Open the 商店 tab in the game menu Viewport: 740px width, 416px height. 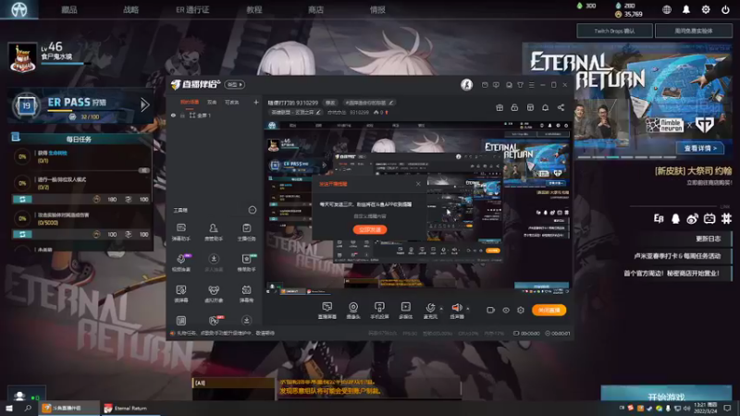(315, 9)
